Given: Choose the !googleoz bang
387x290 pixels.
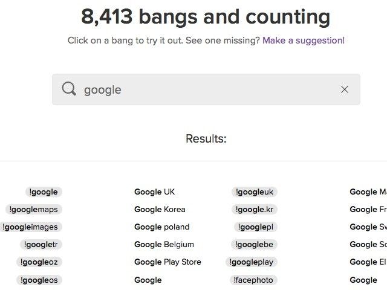Looking at the screenshot, I should click(x=39, y=262).
